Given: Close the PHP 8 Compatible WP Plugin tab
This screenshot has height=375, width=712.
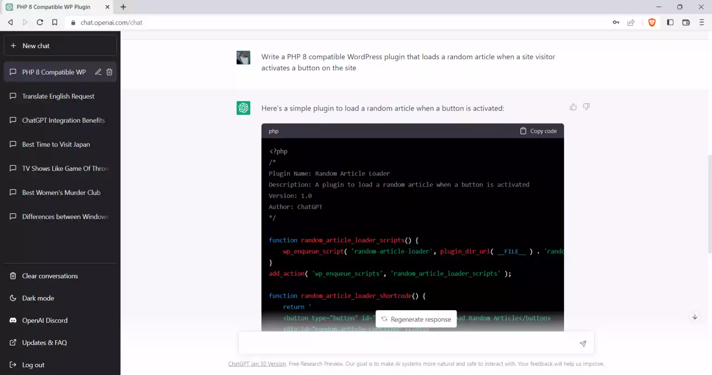Looking at the screenshot, I should [108, 7].
